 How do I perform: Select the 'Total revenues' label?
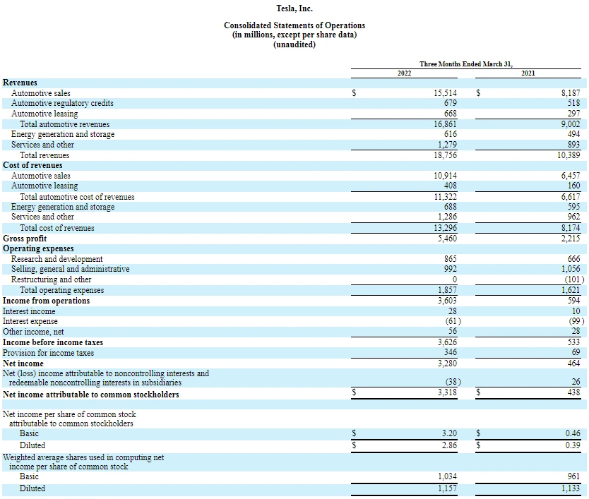[44, 155]
